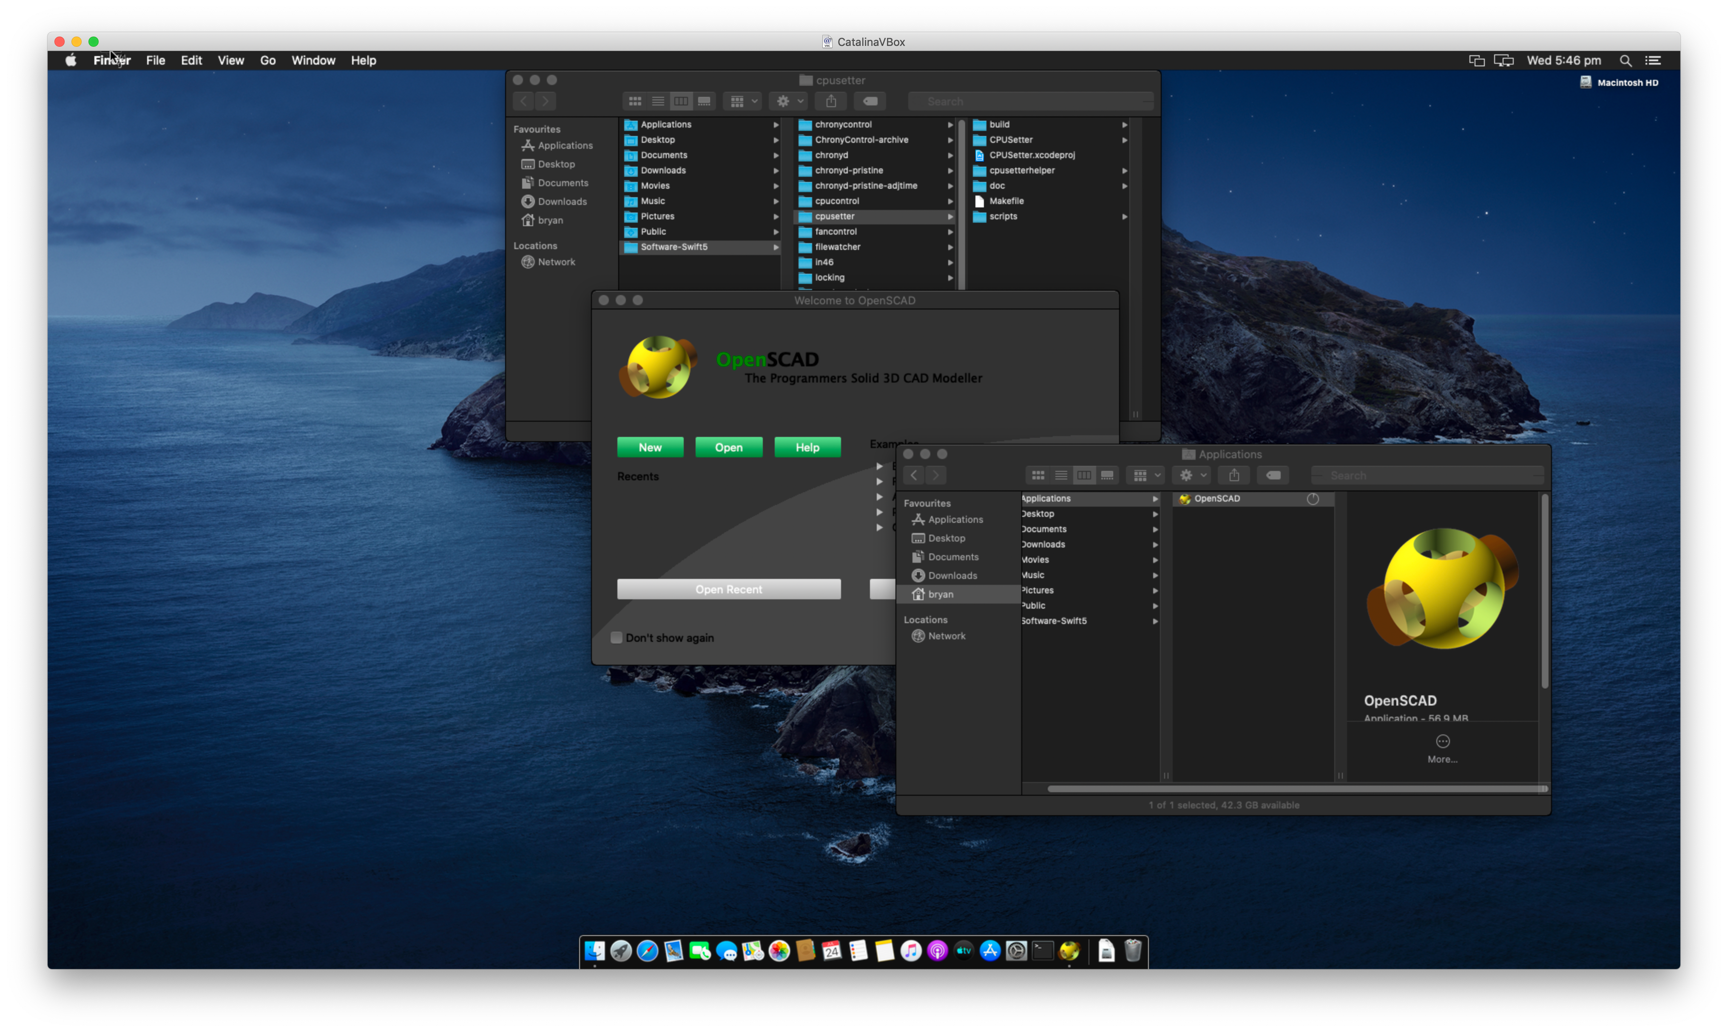Switch Applications window to icon view
This screenshot has width=1728, height=1032.
(x=1038, y=475)
